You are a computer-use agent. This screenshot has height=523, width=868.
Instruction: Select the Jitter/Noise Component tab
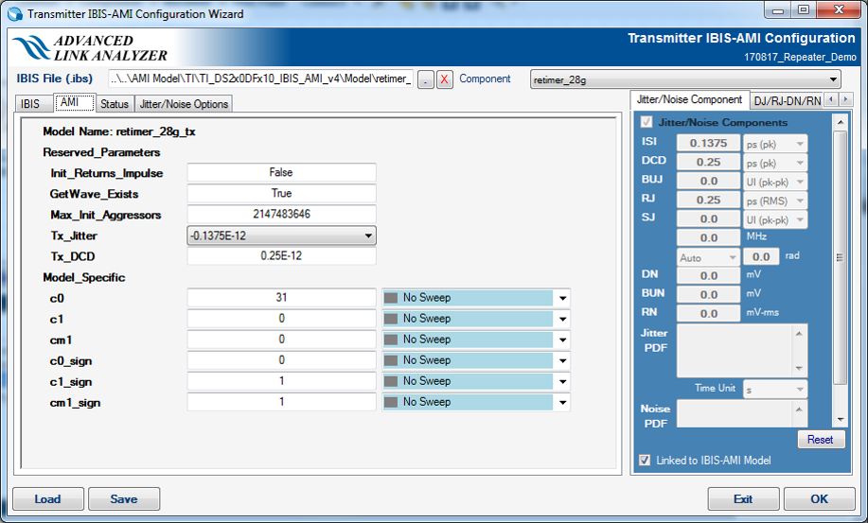click(690, 99)
